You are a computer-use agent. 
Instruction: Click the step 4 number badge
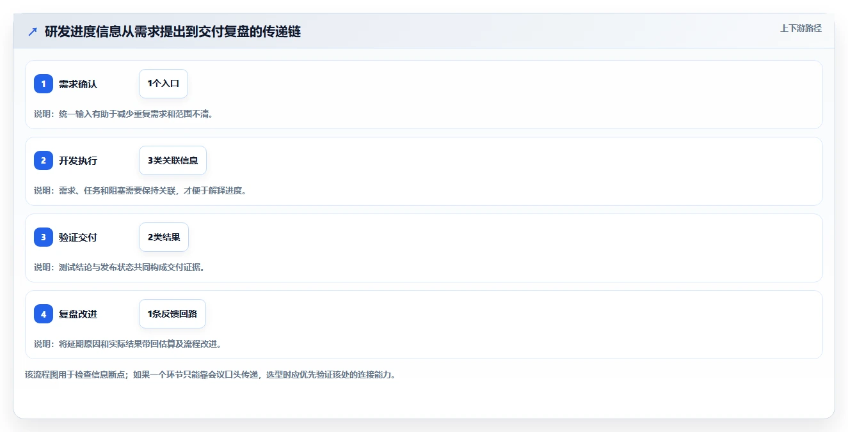tap(44, 314)
